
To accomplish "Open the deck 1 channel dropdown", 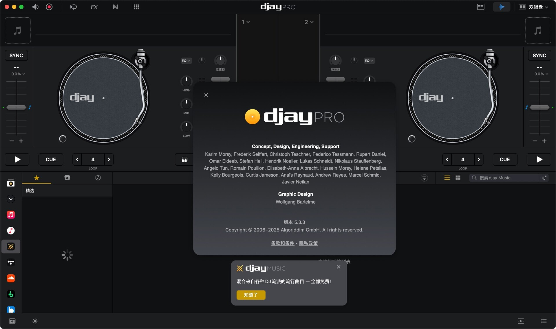I will click(246, 22).
